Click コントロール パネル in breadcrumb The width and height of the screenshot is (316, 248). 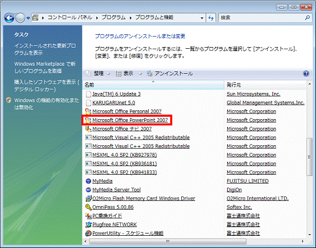click(x=70, y=17)
